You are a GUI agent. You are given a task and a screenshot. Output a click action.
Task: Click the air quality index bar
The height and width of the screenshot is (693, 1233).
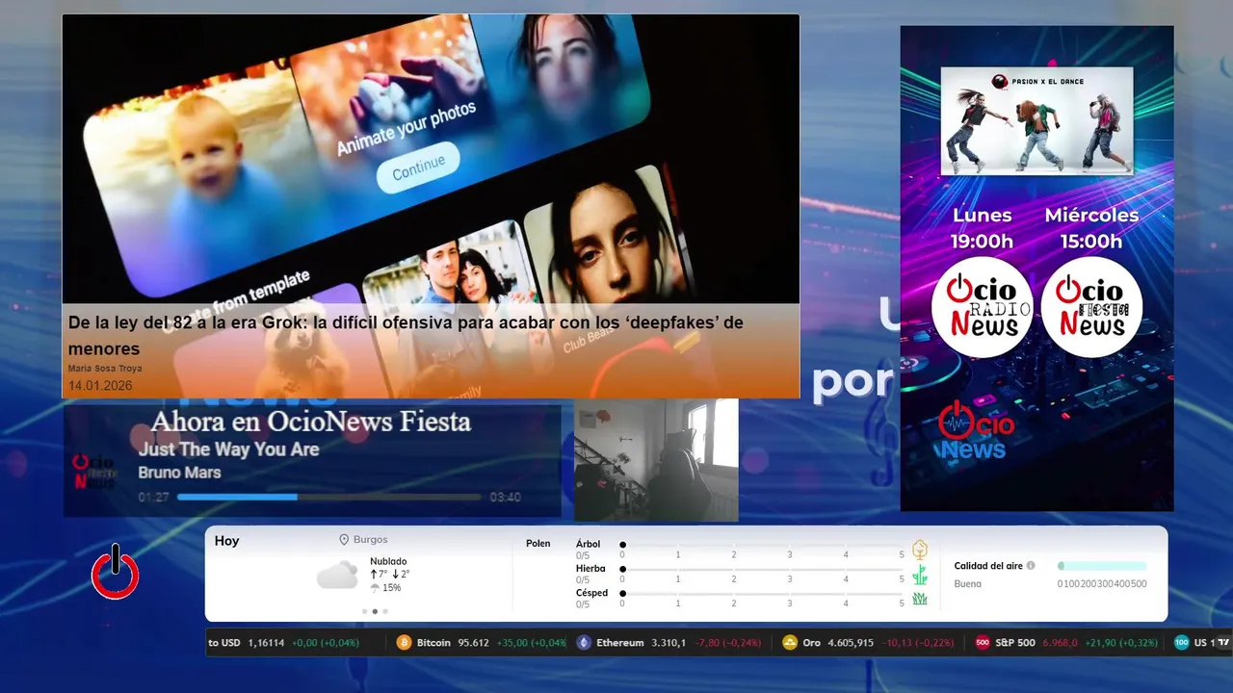click(x=1102, y=566)
